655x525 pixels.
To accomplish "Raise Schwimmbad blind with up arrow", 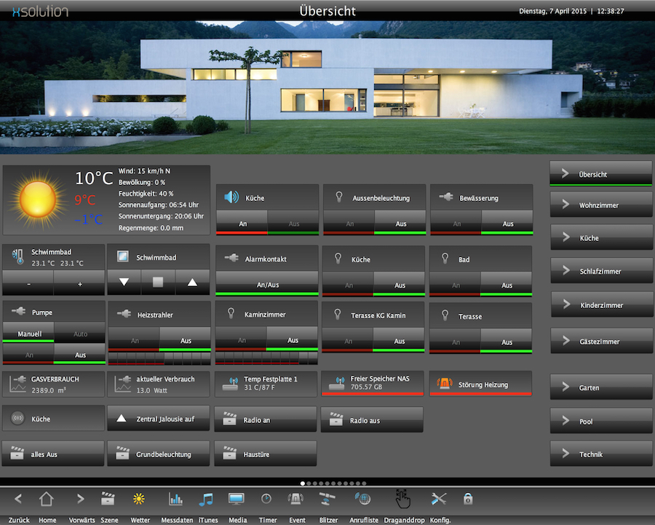I will [x=192, y=282].
